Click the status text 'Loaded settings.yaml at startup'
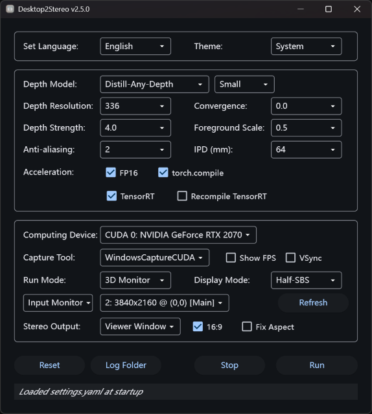Screen dimensions: 372x414 [x=81, y=392]
